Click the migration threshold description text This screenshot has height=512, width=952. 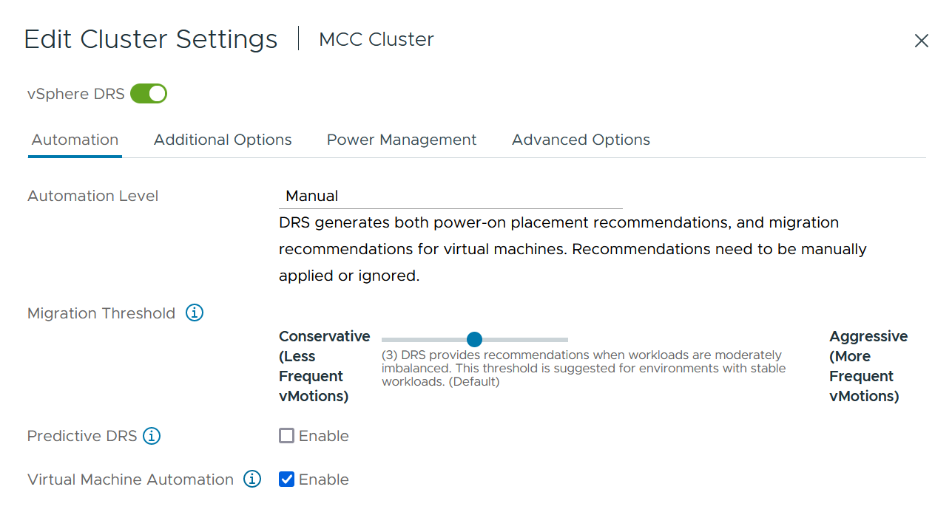pos(583,368)
